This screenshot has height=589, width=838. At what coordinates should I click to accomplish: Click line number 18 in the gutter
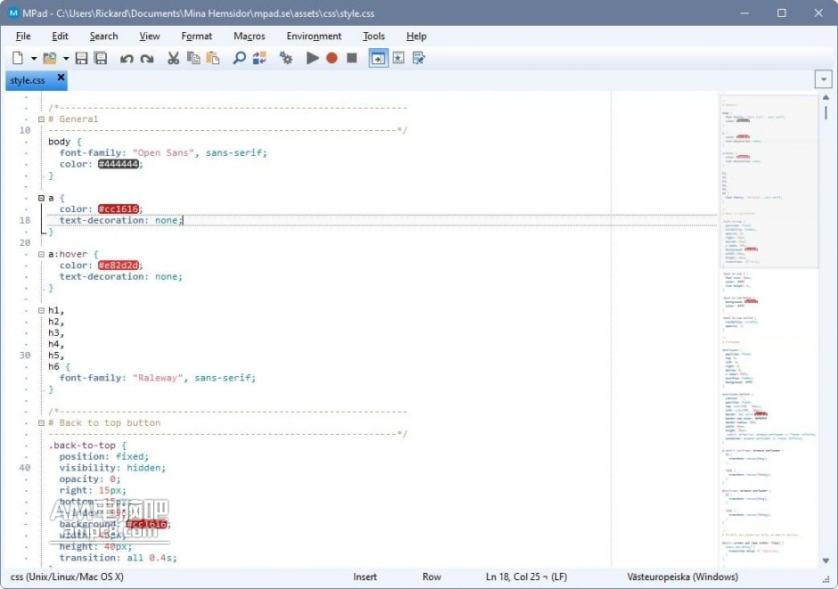tap(25, 220)
